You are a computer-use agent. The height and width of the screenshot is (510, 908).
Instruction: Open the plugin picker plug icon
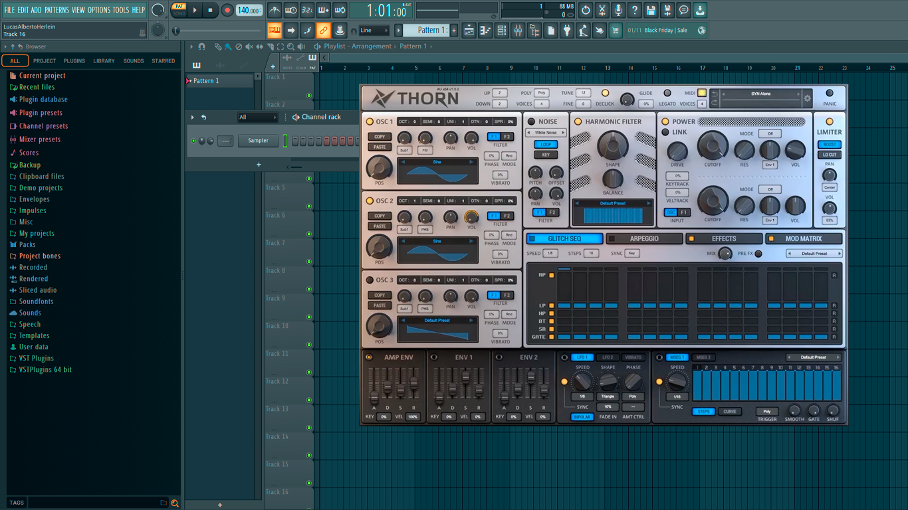567,30
